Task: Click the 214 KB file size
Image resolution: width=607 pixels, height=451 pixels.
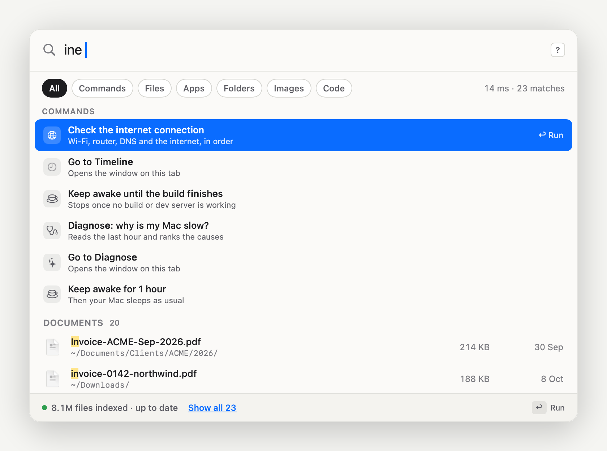Action: point(474,347)
